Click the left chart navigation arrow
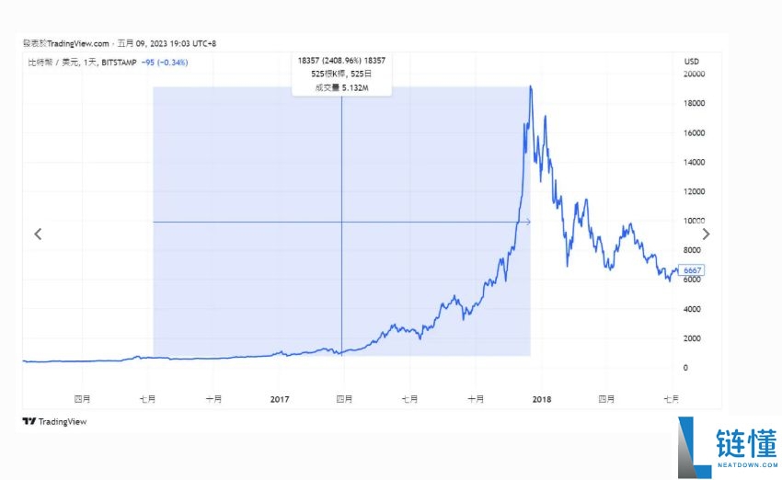The image size is (782, 480). coord(38,234)
